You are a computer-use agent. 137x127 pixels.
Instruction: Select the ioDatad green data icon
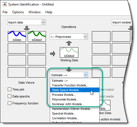pyautogui.click(x=37, y=36)
